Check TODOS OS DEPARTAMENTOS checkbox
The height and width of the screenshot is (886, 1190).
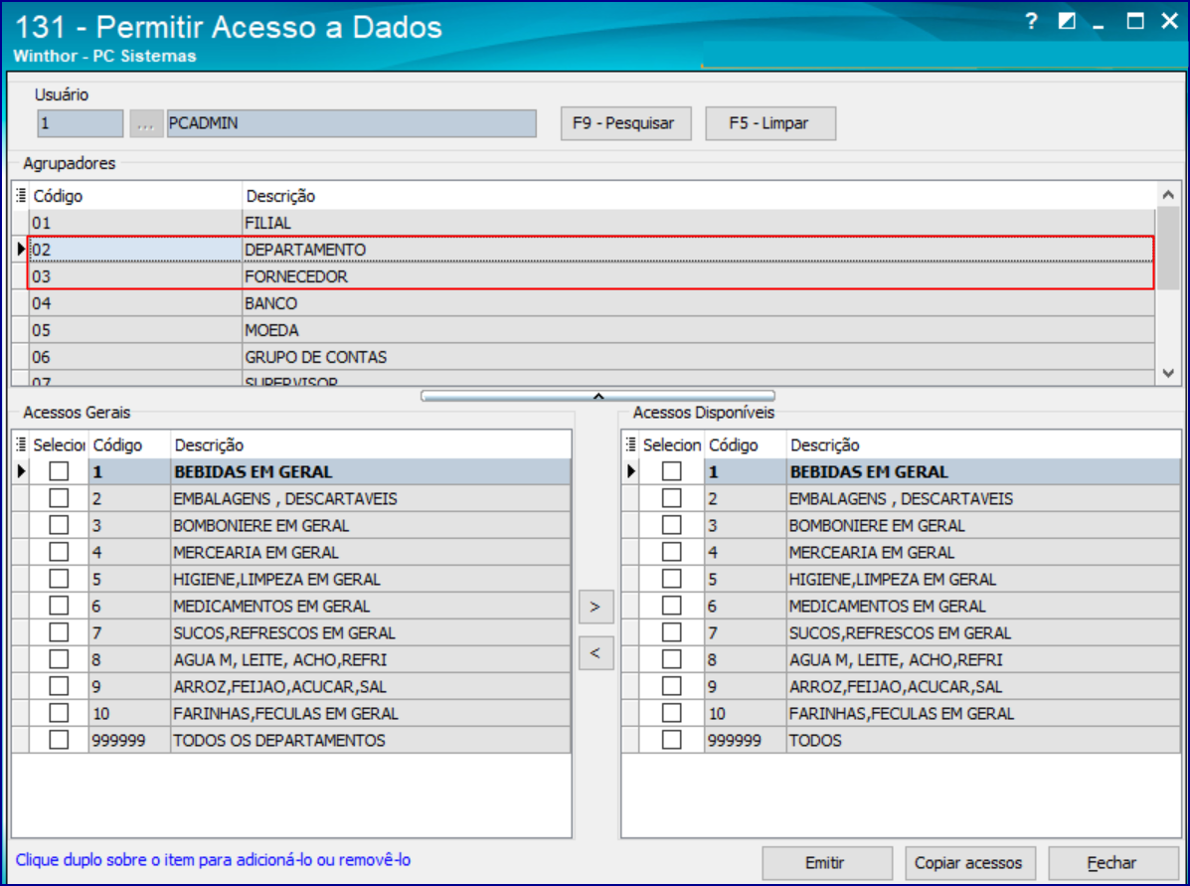coord(59,740)
